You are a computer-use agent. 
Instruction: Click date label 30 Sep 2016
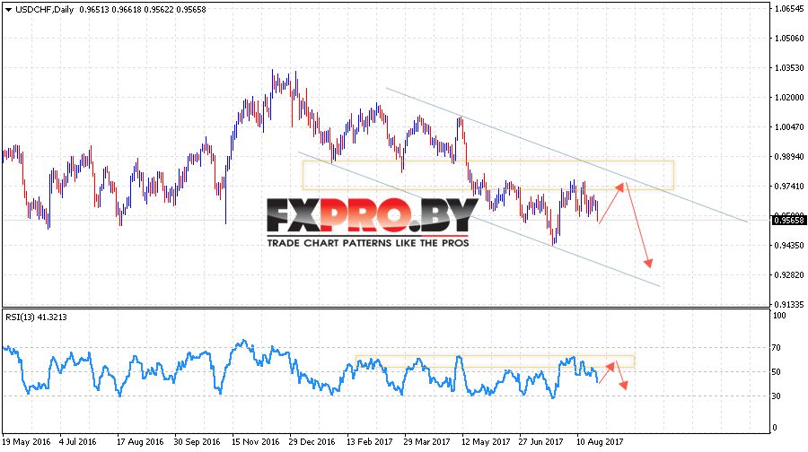(197, 442)
